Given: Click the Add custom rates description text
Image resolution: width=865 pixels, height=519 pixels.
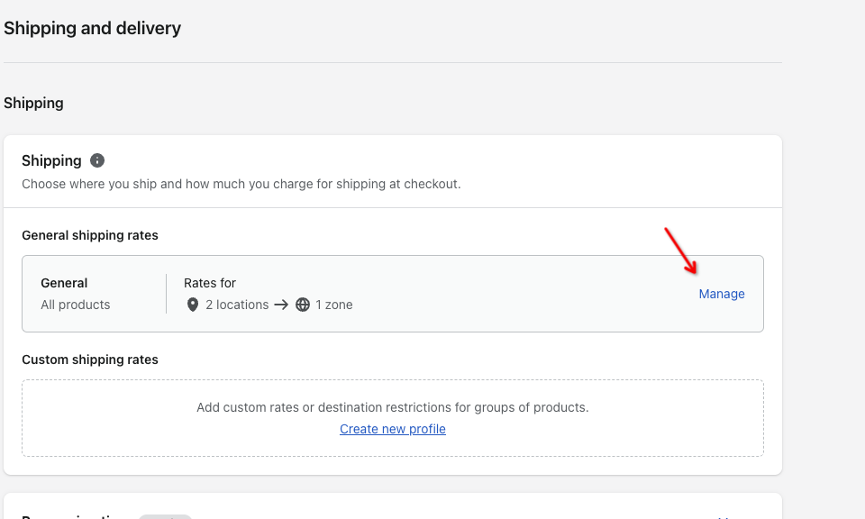Looking at the screenshot, I should click(x=393, y=407).
